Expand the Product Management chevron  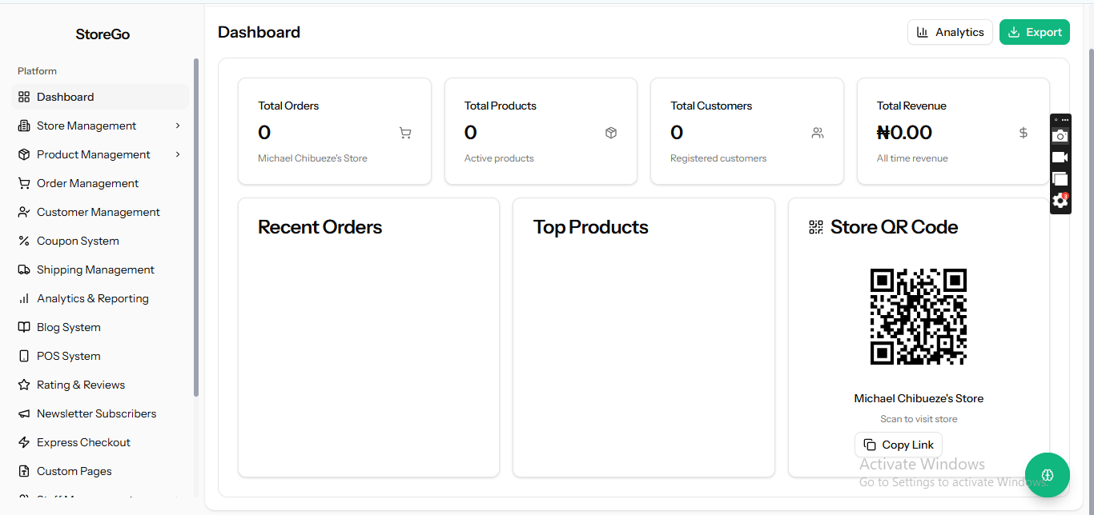pos(178,154)
